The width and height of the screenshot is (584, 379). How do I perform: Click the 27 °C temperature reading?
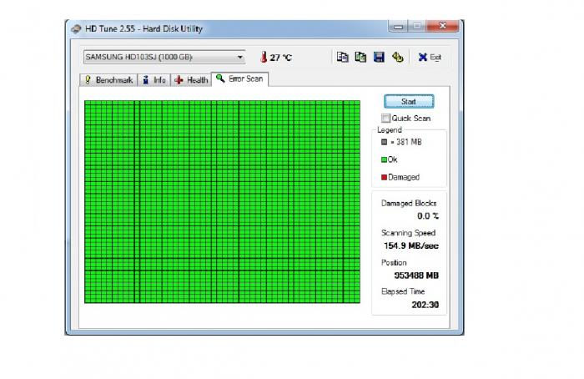(x=281, y=58)
